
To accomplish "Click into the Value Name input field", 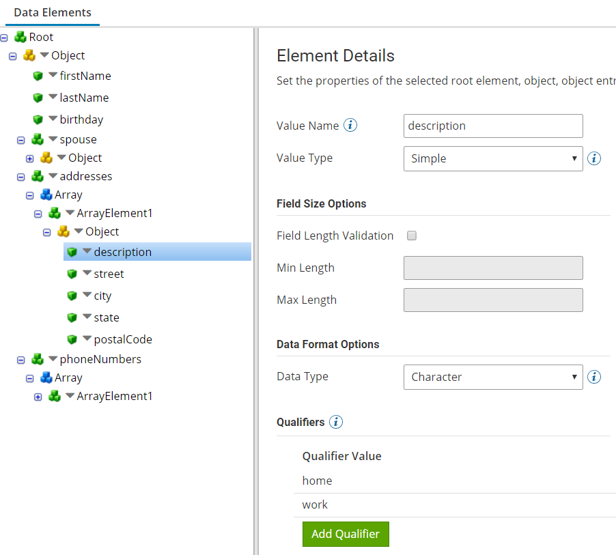I will click(x=493, y=126).
